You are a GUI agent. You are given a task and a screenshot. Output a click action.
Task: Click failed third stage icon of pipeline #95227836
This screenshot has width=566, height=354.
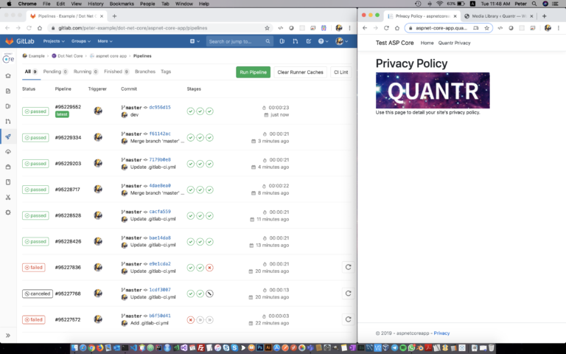click(209, 268)
